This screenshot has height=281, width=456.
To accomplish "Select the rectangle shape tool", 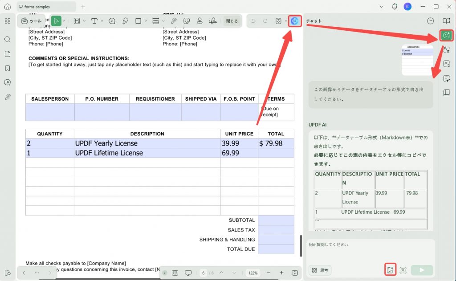I will [x=138, y=21].
